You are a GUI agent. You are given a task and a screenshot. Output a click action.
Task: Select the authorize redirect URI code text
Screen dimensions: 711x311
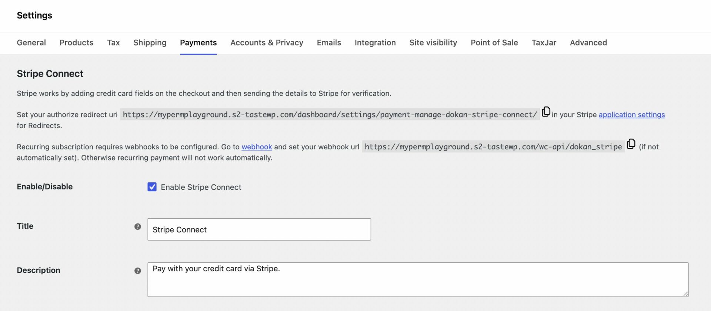pos(330,115)
